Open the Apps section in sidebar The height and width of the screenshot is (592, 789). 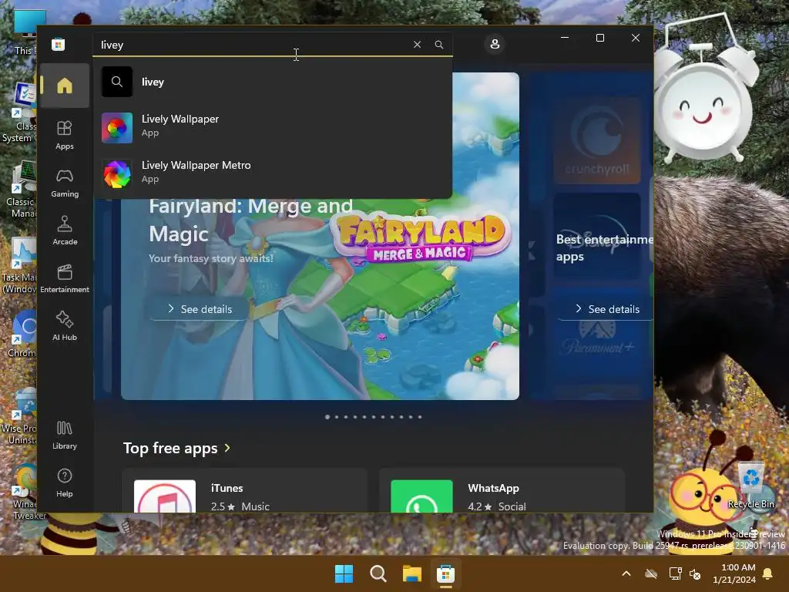tap(65, 135)
